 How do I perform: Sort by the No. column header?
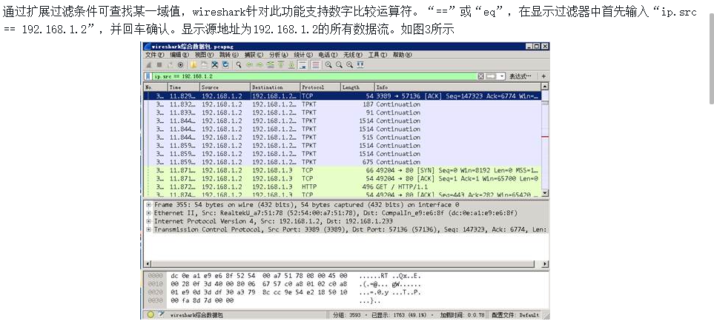point(155,87)
